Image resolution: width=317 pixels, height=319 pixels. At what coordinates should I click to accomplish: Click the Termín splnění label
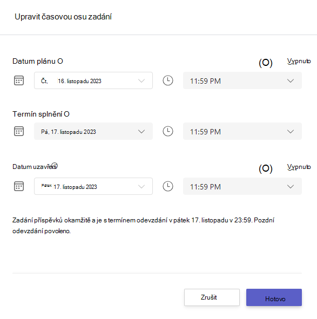41,114
